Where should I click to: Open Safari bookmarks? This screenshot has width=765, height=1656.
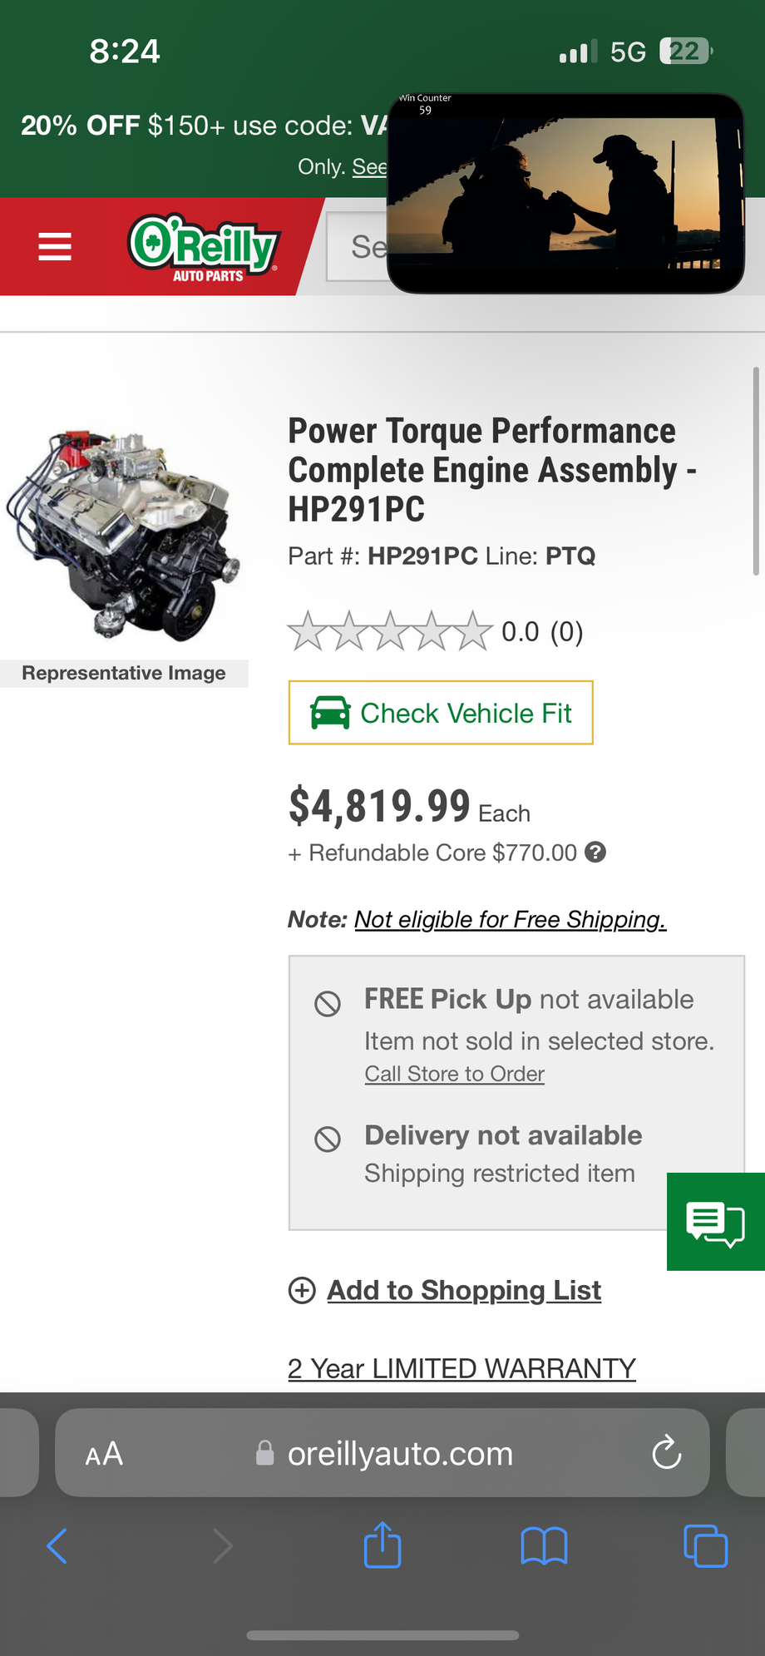544,1546
